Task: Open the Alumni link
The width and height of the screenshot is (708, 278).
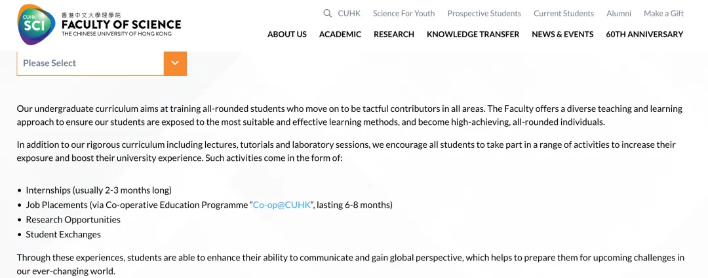Action: [619, 14]
